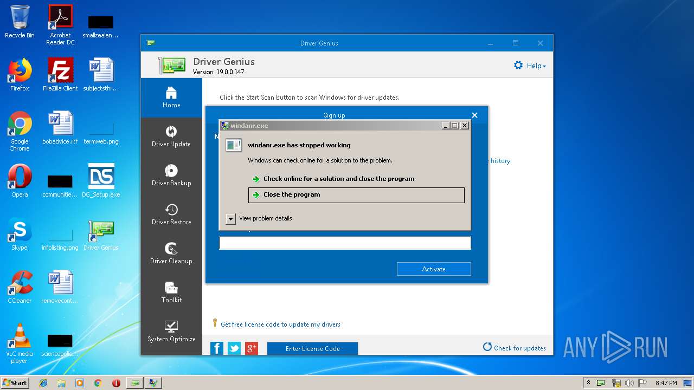Select Driver Genius desktop shortcut
The width and height of the screenshot is (694, 390).
click(101, 234)
